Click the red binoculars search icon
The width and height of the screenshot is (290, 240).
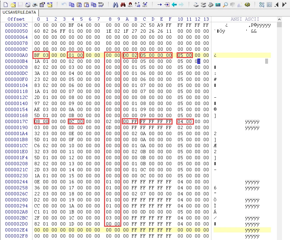click(x=123, y=4)
